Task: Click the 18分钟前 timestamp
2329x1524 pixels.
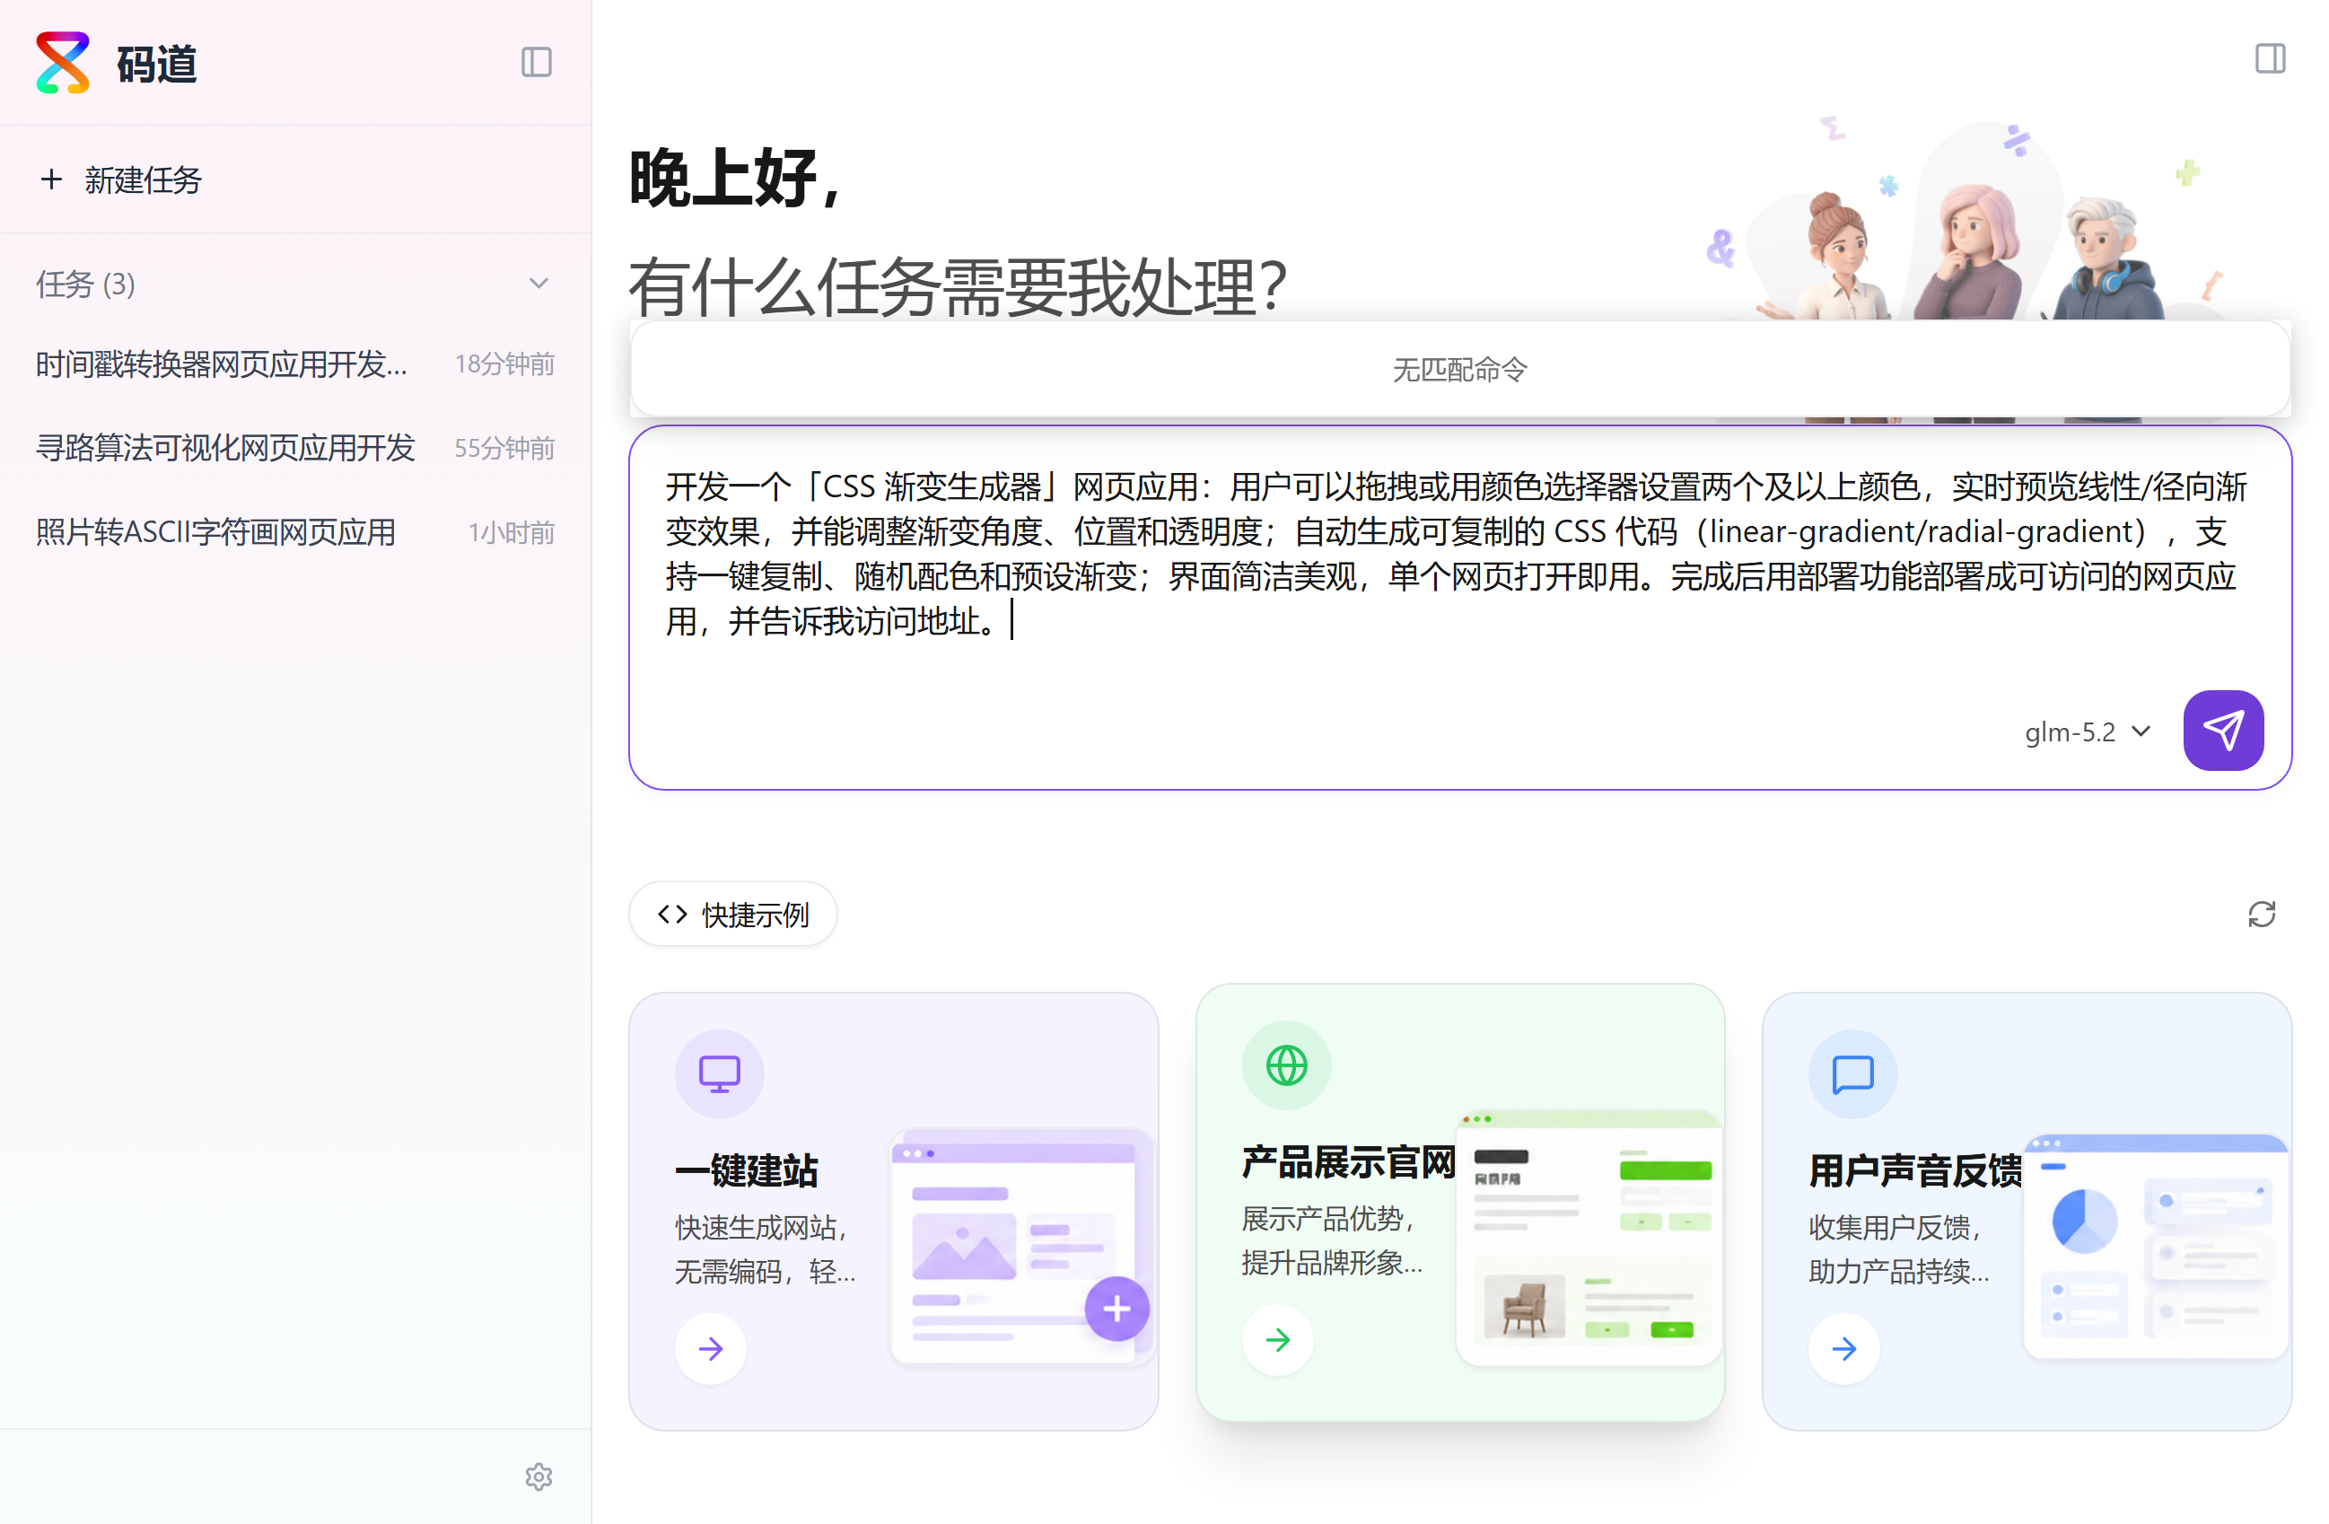Action: pyautogui.click(x=504, y=364)
